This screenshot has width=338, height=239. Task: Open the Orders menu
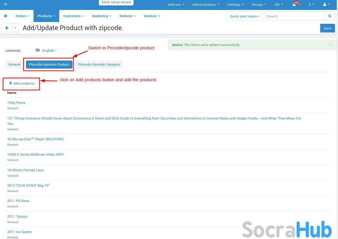click(x=22, y=16)
